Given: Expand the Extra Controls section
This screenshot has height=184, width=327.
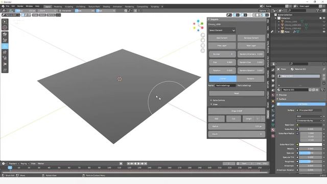Looking at the screenshot, I should point(217,100).
